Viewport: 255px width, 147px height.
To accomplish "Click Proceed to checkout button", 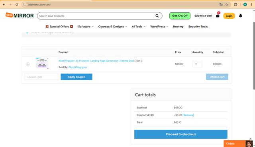I will tap(181, 134).
